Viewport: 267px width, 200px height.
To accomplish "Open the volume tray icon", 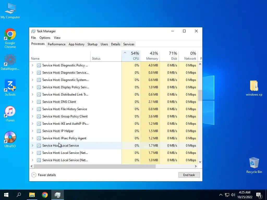I will [x=233, y=195].
